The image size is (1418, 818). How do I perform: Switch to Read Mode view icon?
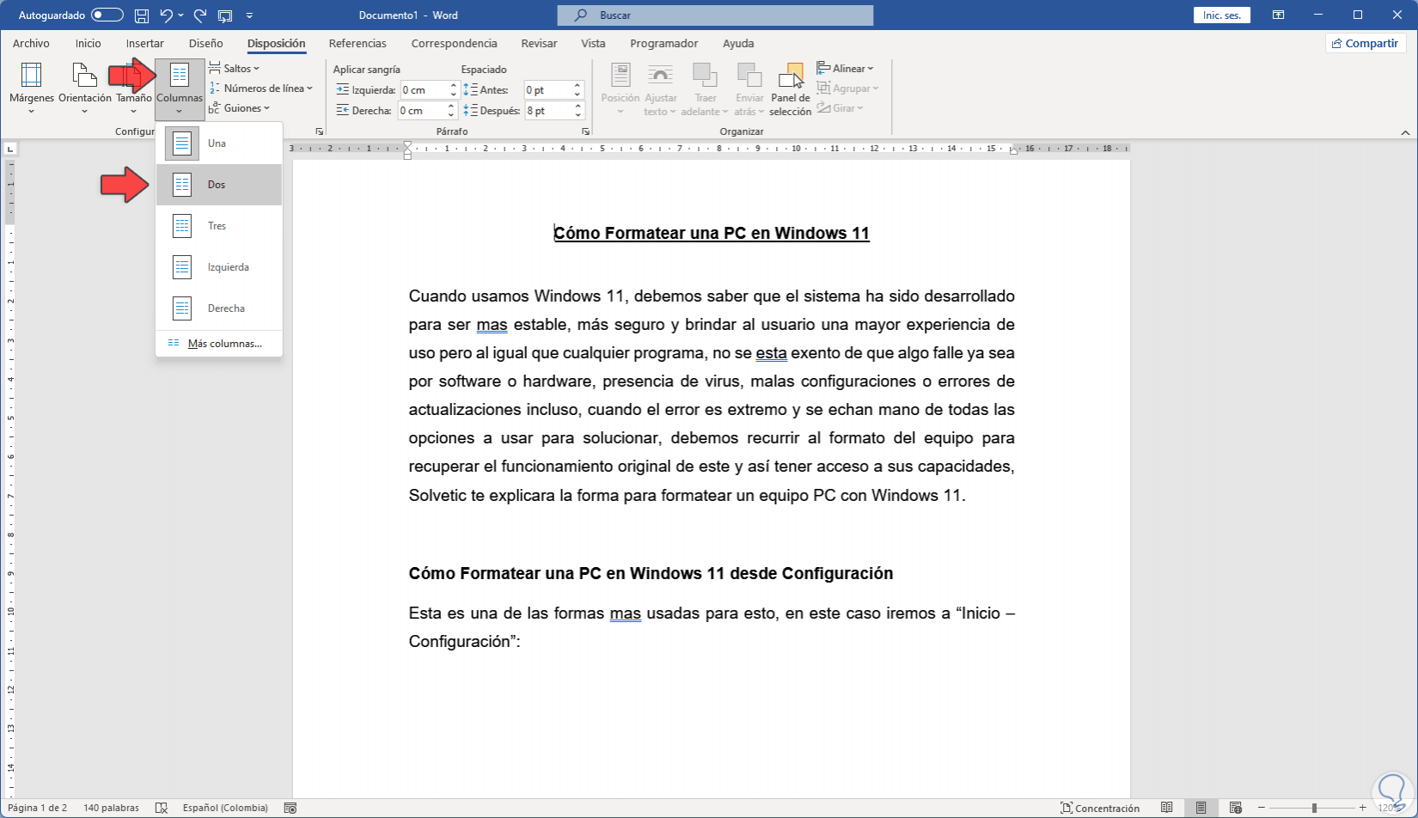click(1167, 808)
